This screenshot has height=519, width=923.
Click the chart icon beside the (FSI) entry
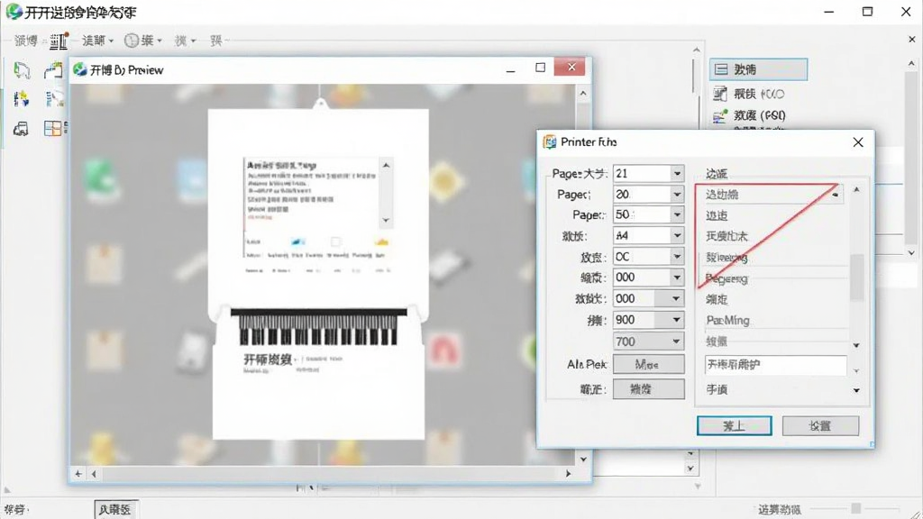point(720,115)
